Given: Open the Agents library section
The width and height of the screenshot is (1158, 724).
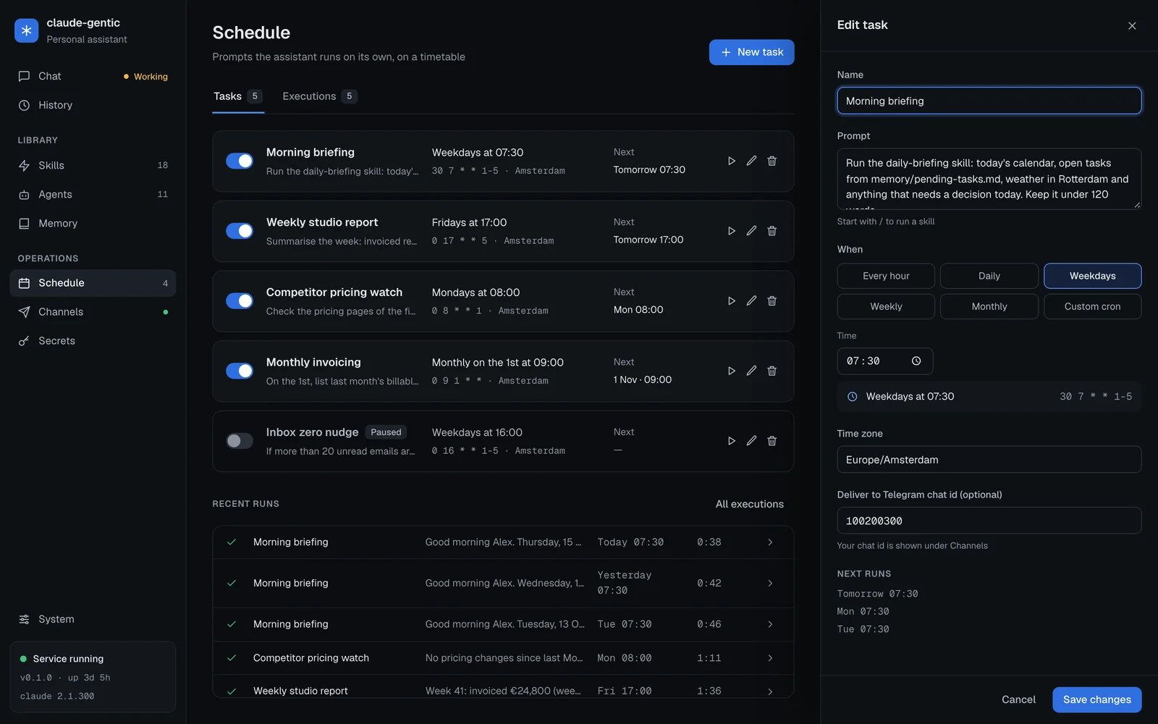Looking at the screenshot, I should click(x=93, y=194).
